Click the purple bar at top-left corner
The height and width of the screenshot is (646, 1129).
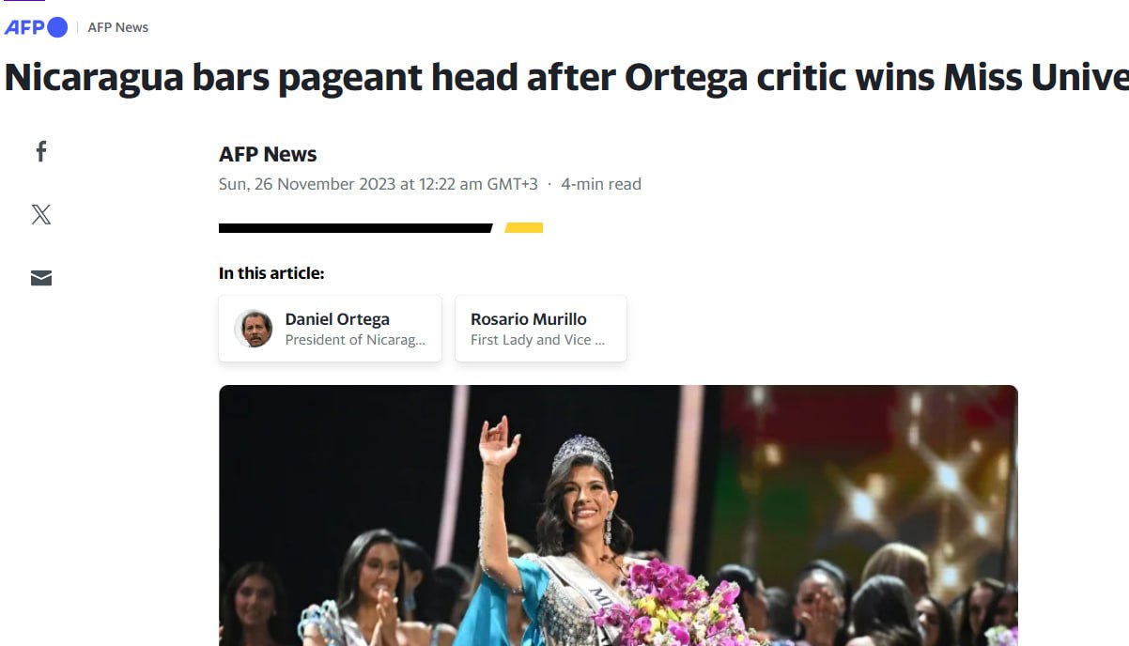(24, 1)
